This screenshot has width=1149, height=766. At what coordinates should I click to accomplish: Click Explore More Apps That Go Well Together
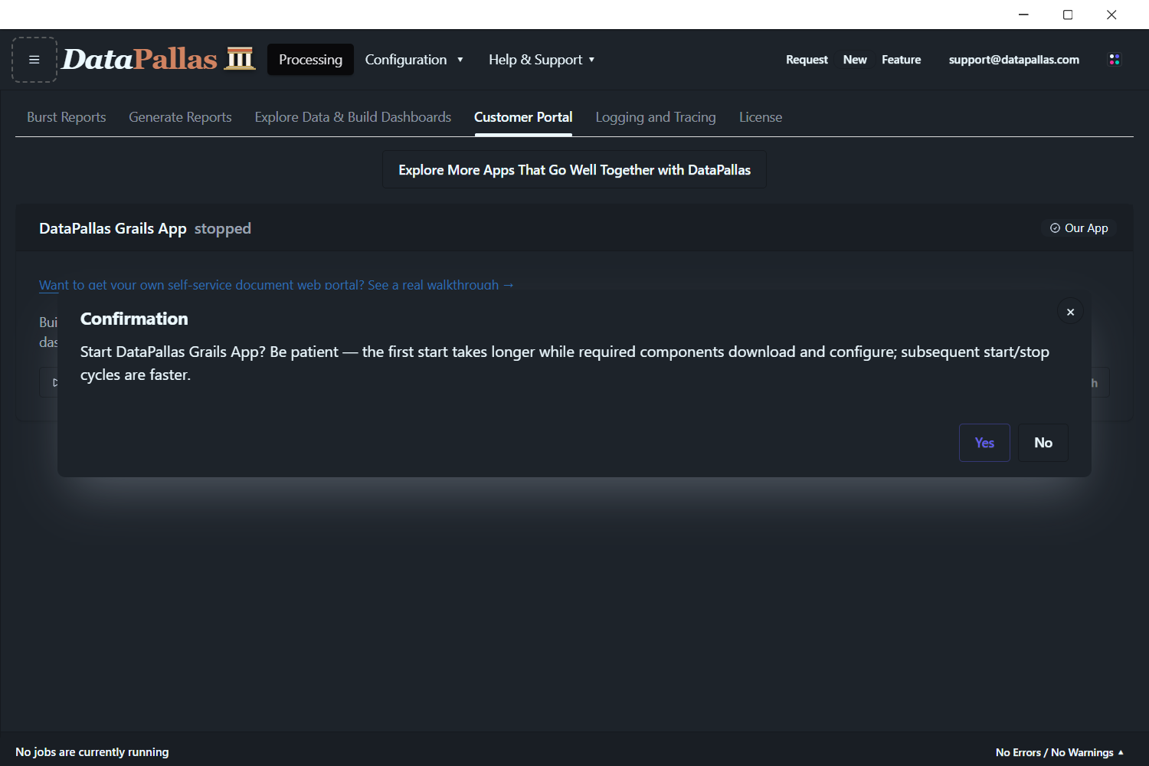pos(574,170)
